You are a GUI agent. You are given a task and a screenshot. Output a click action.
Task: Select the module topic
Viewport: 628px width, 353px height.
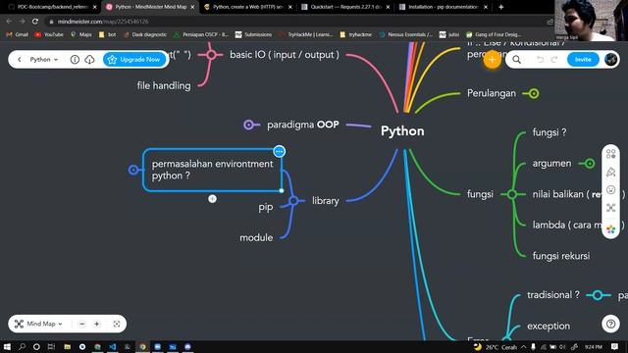tap(256, 237)
